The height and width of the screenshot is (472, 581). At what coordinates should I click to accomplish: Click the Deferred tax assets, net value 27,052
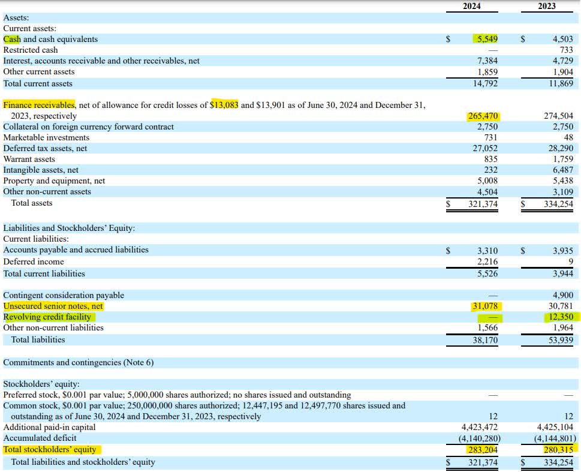[x=484, y=148]
